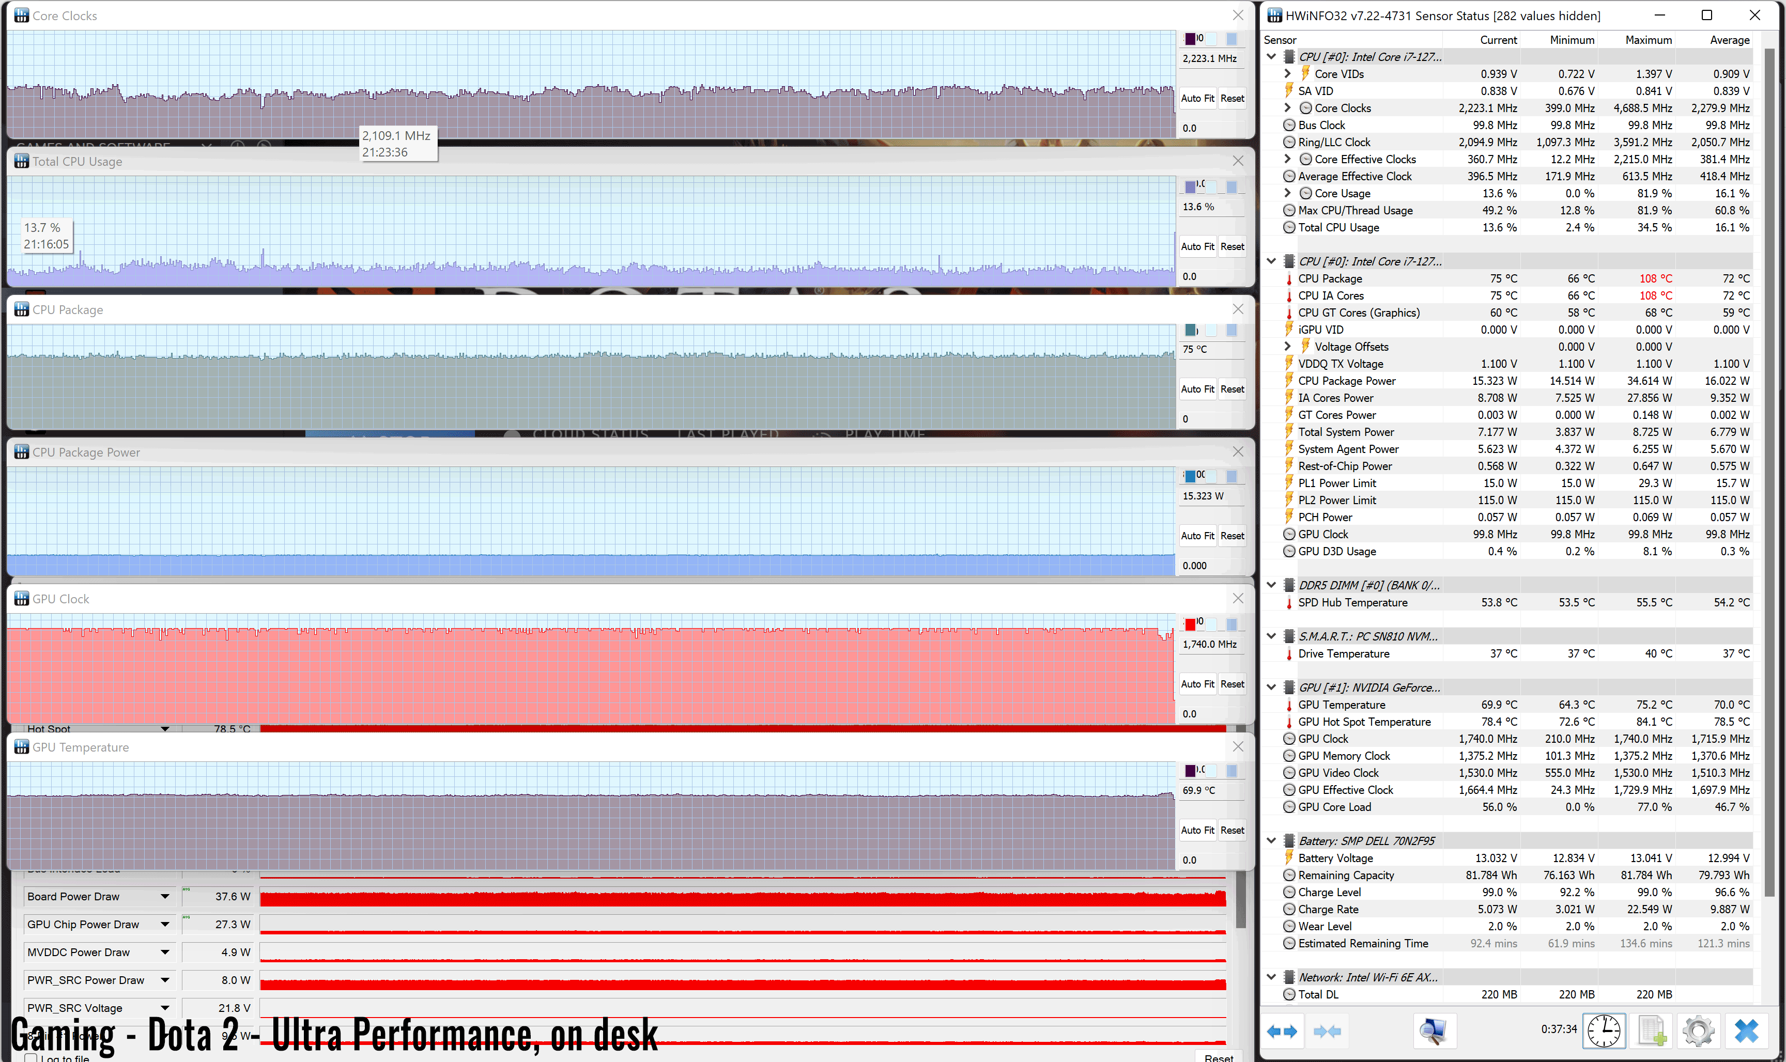
Task: Expand the Core Clocks sensor row
Action: click(x=1287, y=108)
